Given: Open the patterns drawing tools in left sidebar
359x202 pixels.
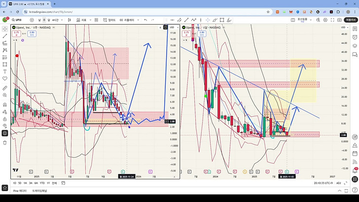Looking at the screenshot, I should point(5,50).
